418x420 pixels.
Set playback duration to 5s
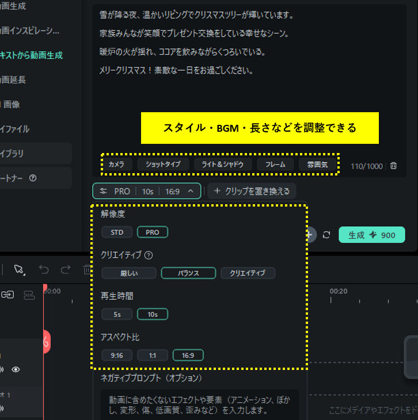click(117, 315)
